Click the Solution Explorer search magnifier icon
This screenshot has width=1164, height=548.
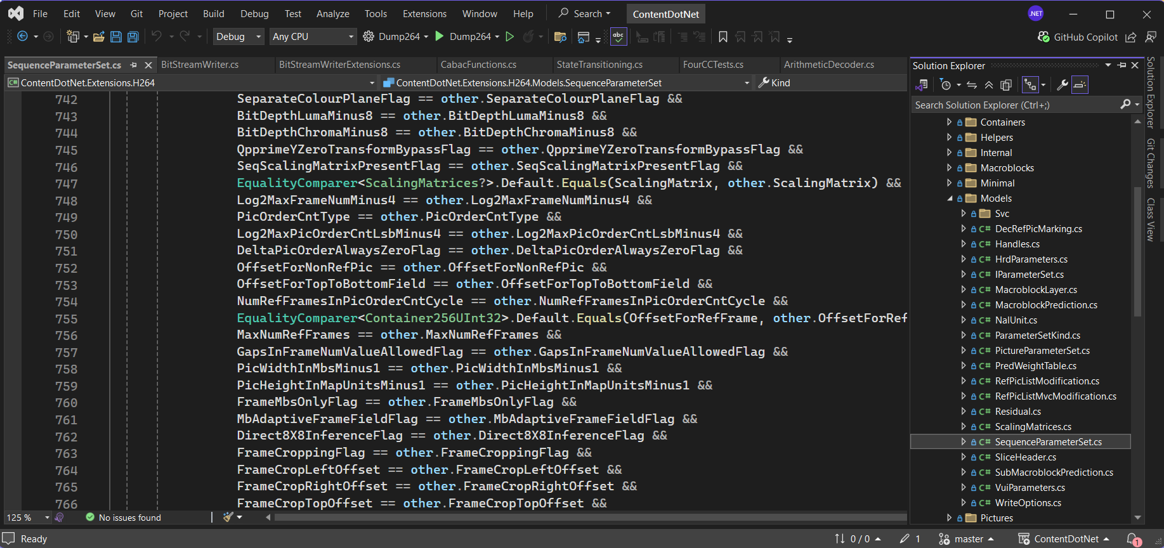(1125, 104)
